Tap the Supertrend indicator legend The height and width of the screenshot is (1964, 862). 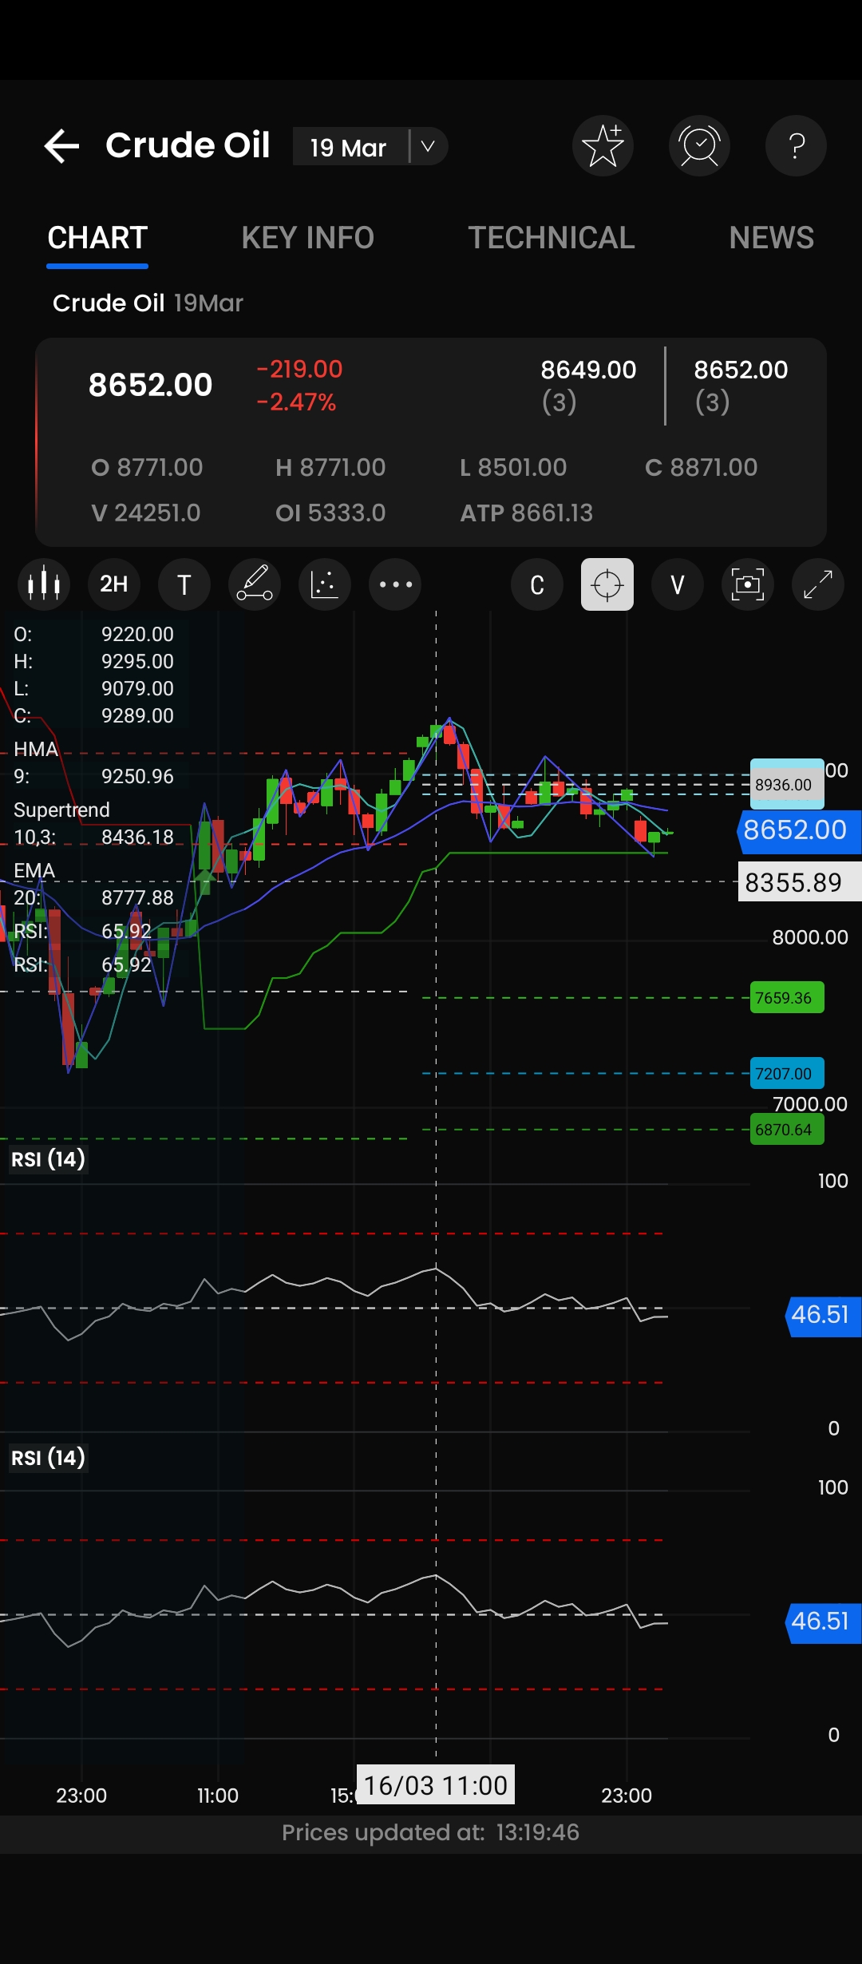point(61,810)
